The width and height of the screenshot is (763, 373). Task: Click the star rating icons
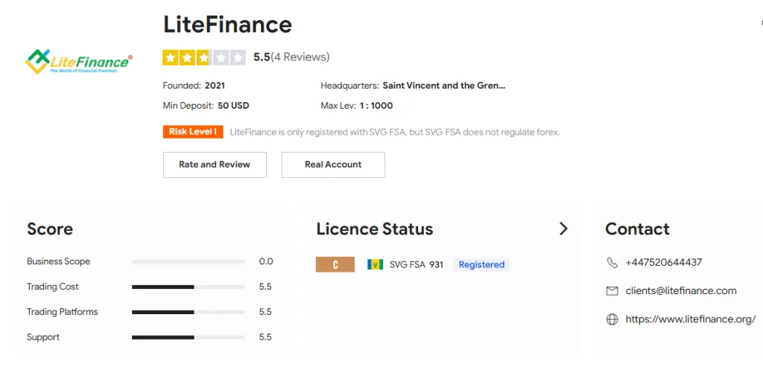(x=204, y=57)
